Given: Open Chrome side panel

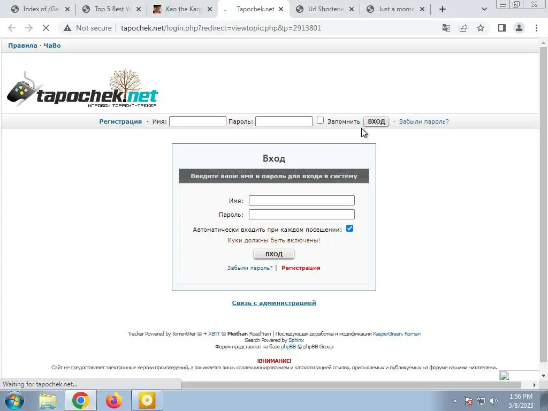Looking at the screenshot, I should coord(502,28).
